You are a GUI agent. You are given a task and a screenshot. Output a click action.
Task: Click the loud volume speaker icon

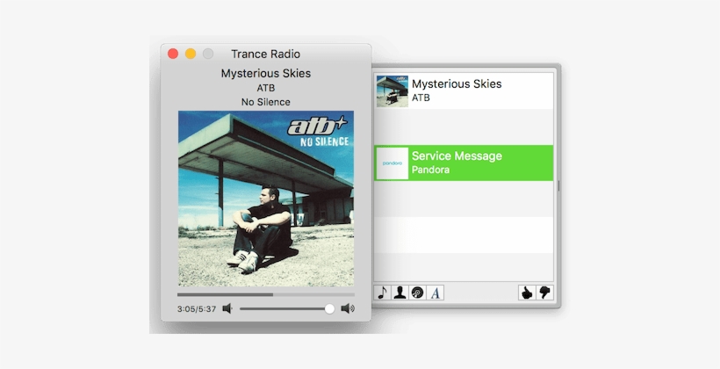click(348, 308)
